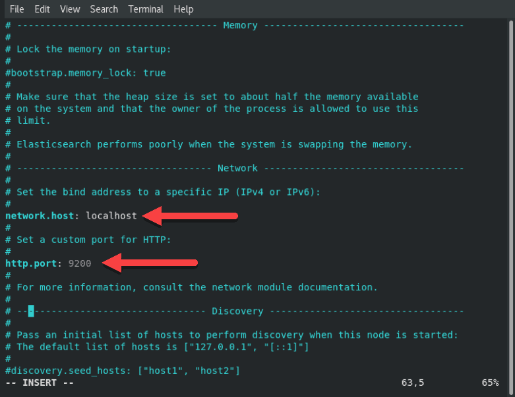Click the 'network.host' setting key
The image size is (515, 397).
tap(40, 216)
